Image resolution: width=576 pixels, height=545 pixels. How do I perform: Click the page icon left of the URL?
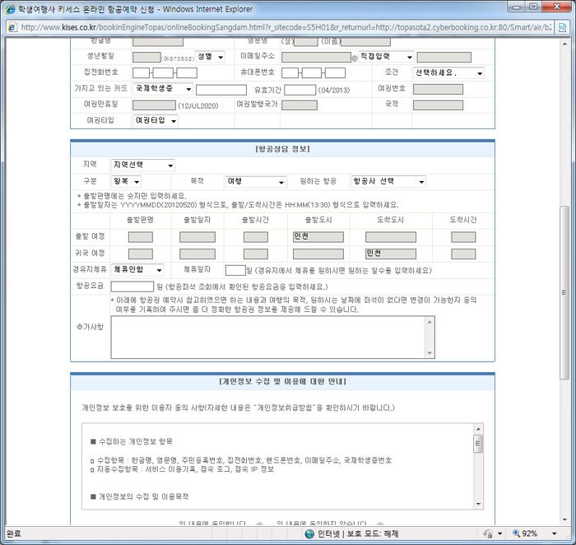(x=12, y=27)
